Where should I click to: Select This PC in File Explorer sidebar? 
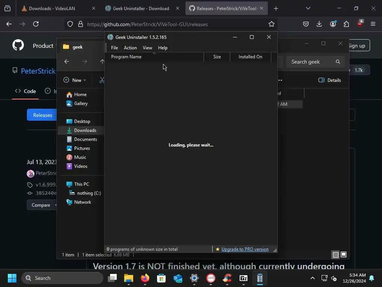[81, 184]
